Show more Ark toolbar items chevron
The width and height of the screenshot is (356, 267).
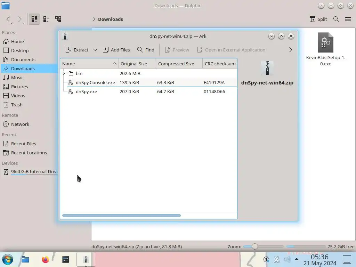(291, 50)
